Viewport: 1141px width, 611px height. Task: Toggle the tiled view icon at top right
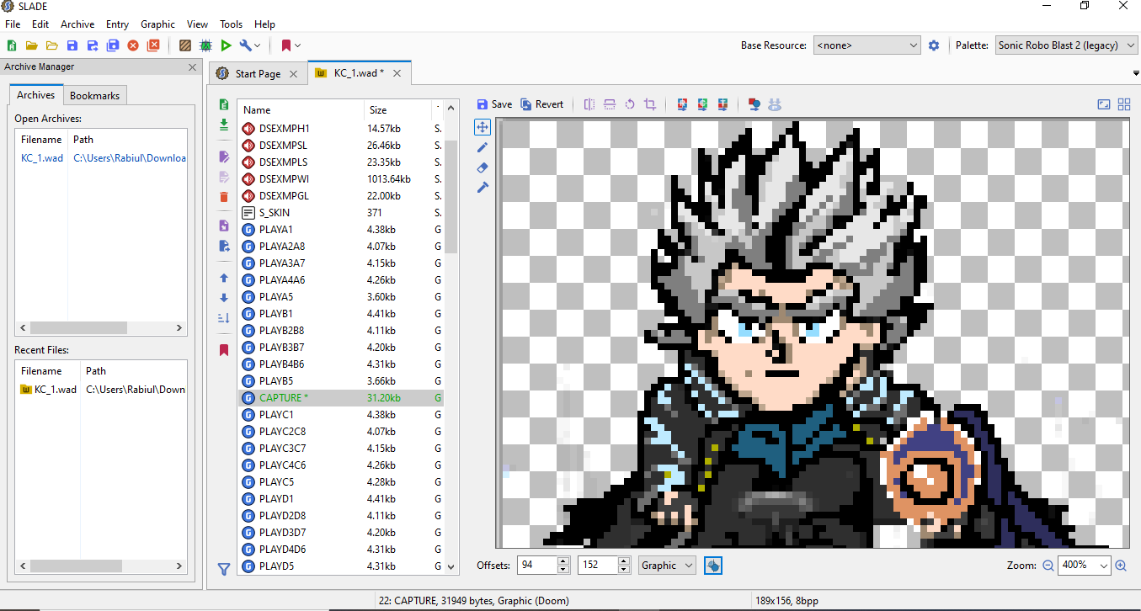1124,104
